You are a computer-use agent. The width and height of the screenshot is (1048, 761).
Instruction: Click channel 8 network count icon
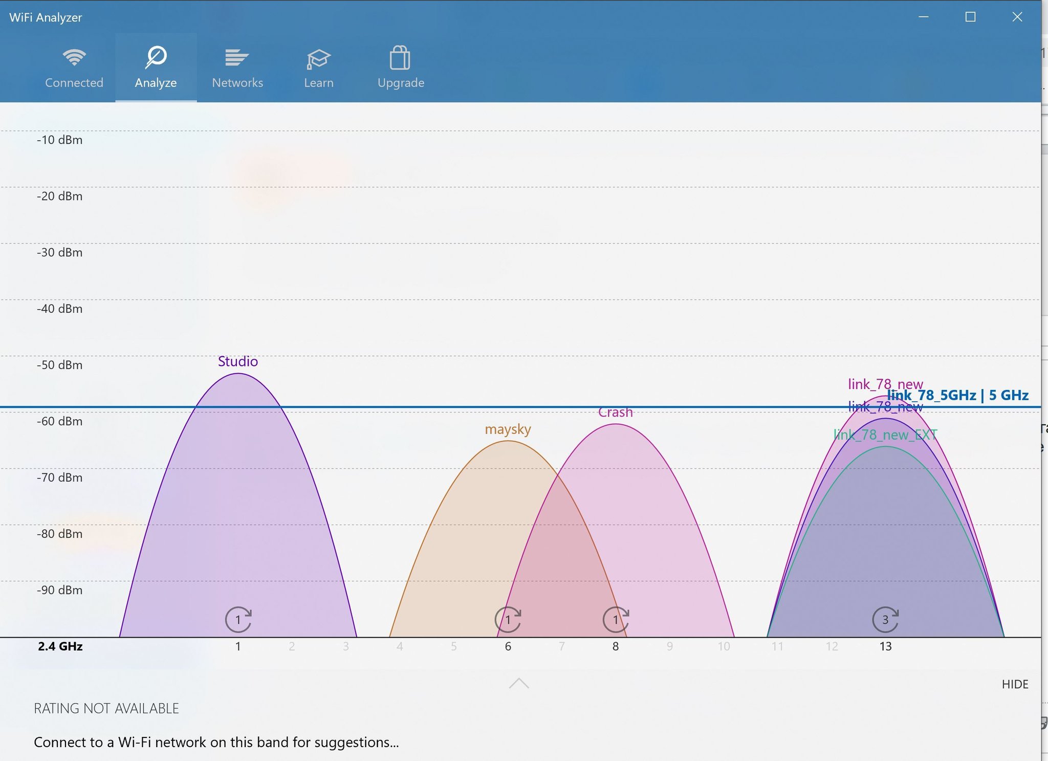tap(616, 620)
